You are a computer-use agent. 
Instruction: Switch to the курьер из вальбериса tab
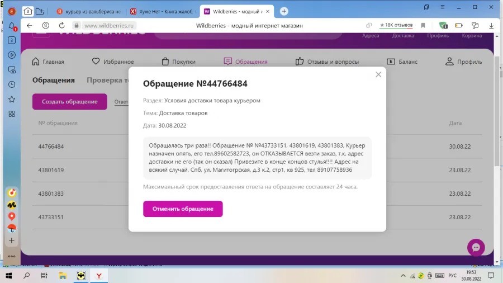click(89, 11)
